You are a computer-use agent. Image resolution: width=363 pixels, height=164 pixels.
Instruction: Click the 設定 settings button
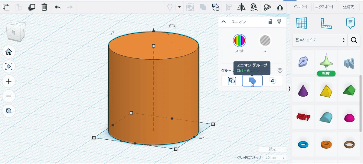coord(272,149)
